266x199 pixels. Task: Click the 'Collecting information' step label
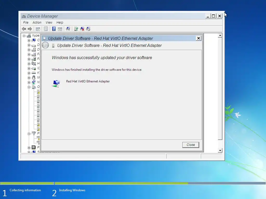[x=25, y=190]
